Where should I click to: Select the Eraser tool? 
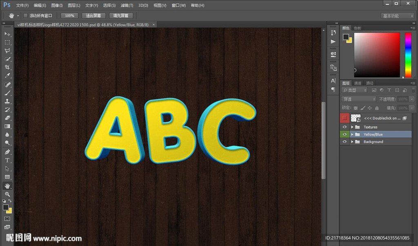(7, 118)
